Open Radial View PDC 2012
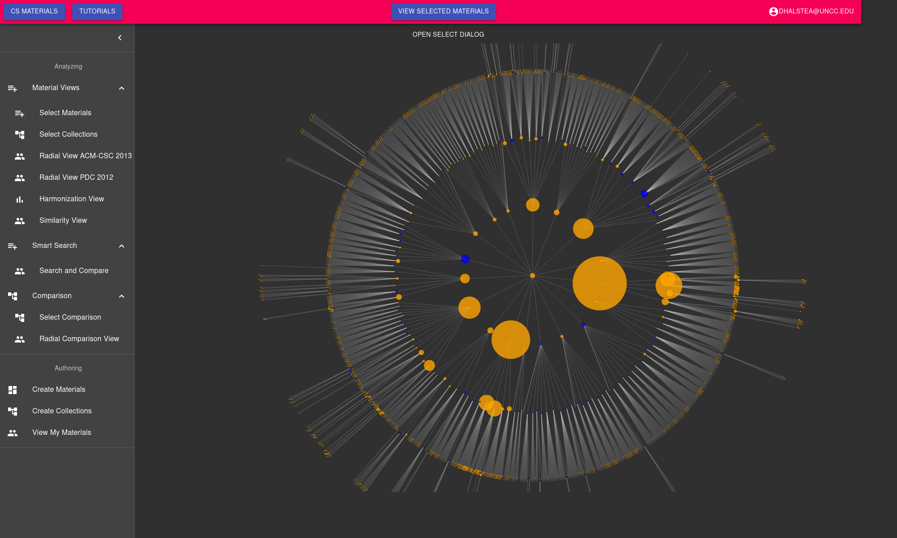897x538 pixels. point(76,178)
